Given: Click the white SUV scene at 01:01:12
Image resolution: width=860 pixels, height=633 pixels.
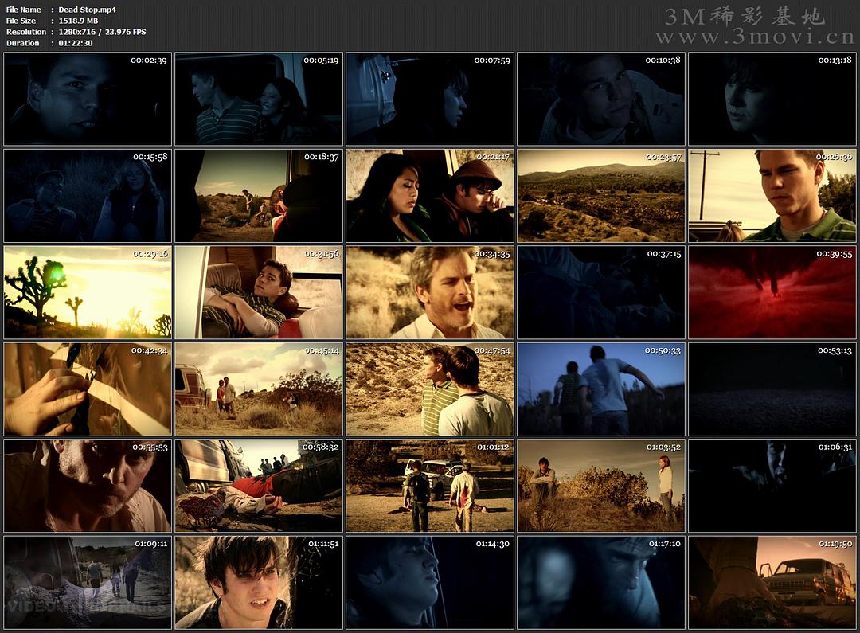Looking at the screenshot, I should [x=430, y=486].
